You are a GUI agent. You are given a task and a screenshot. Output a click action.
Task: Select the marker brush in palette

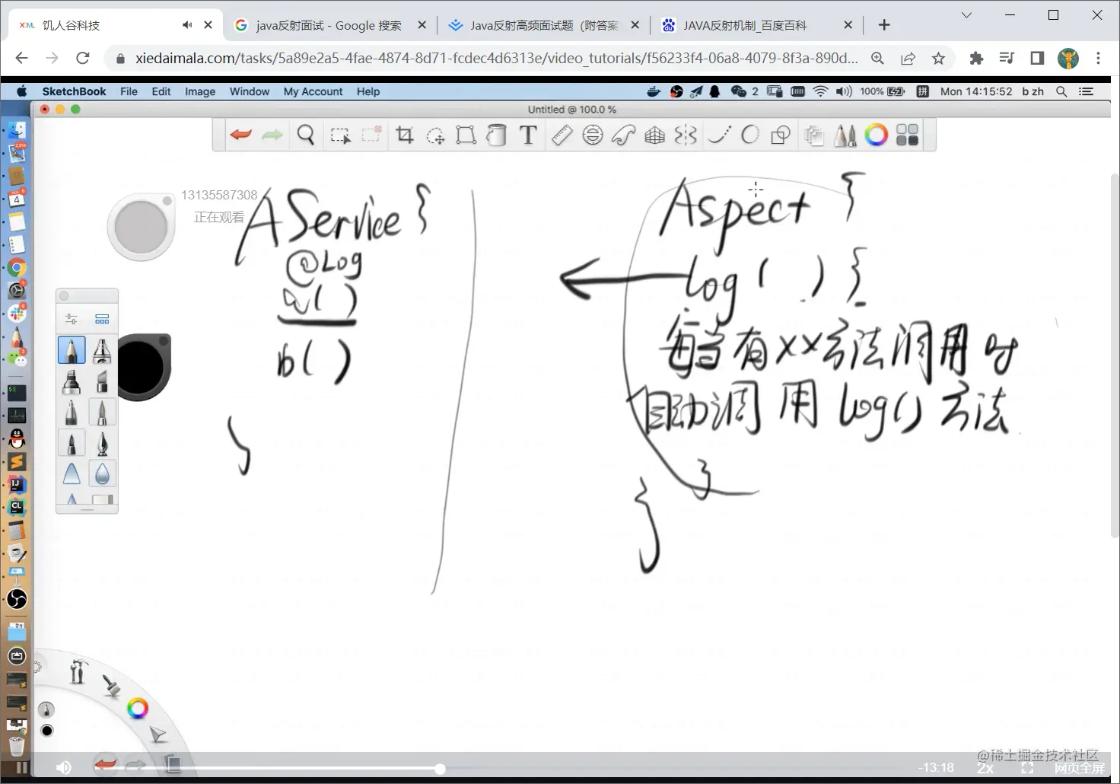tap(72, 381)
